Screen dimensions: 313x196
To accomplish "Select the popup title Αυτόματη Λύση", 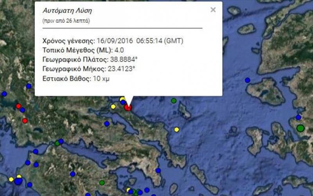I will click(67, 11).
